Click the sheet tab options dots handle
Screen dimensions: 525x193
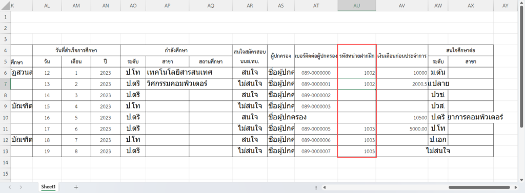click(x=316, y=187)
